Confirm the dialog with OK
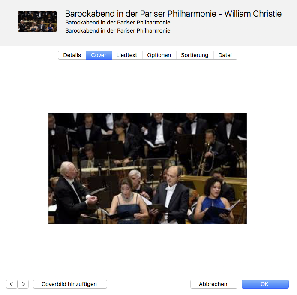 click(265, 284)
